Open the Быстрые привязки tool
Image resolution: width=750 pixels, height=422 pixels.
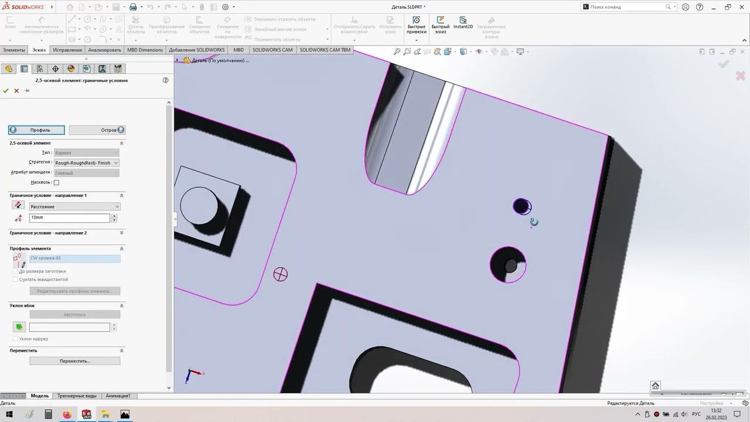pyautogui.click(x=416, y=23)
